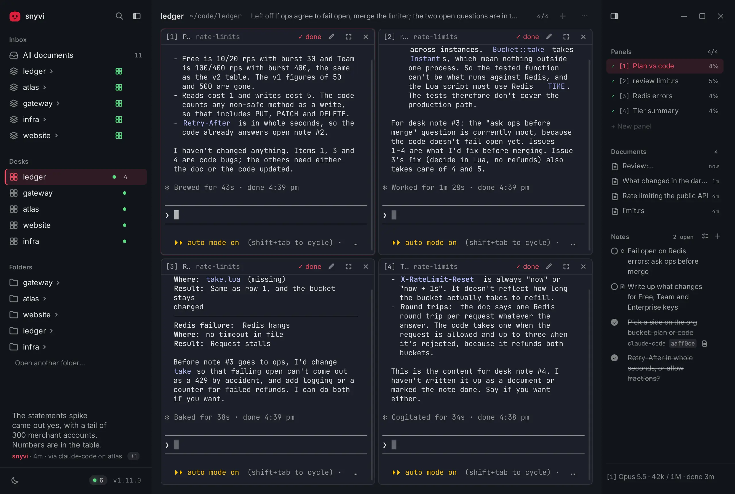
Task: Select the atlas desk
Action: 76,209
